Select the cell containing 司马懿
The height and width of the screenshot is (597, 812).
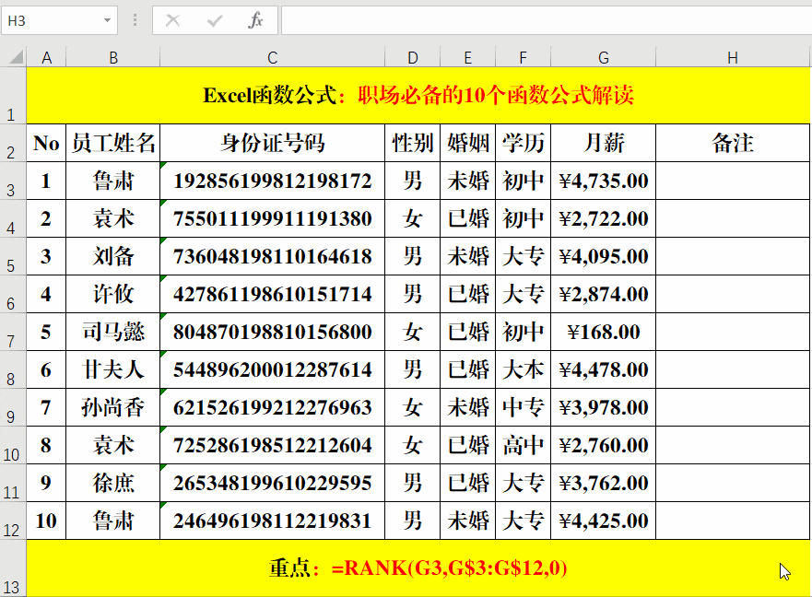click(x=112, y=332)
